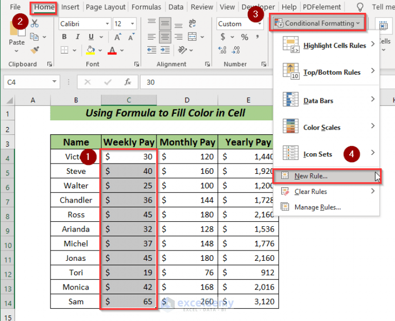395x321 pixels.
Task: Open Icon Sets submenu
Action: click(327, 154)
